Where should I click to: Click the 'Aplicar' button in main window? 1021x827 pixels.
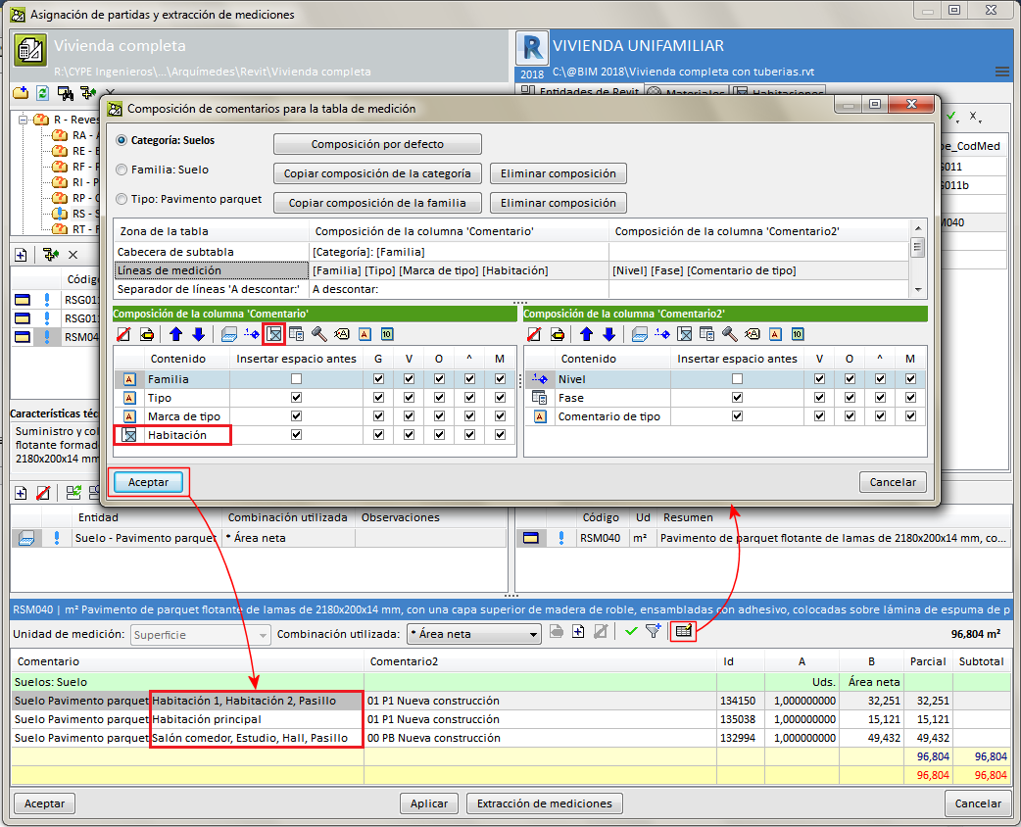(429, 803)
